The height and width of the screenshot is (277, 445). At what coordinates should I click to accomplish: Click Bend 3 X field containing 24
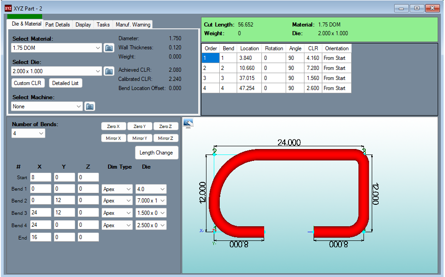tap(41, 213)
